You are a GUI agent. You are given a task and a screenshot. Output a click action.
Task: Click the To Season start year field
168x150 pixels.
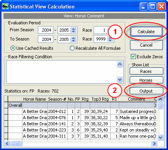point(46,39)
